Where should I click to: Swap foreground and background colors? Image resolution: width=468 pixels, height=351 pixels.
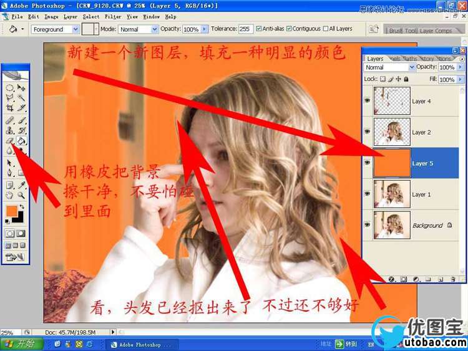coord(21,206)
